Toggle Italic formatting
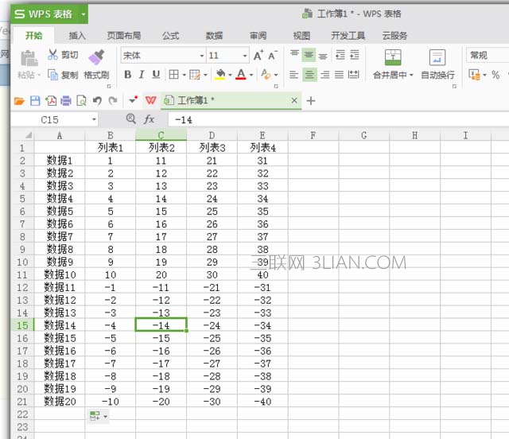 point(142,75)
